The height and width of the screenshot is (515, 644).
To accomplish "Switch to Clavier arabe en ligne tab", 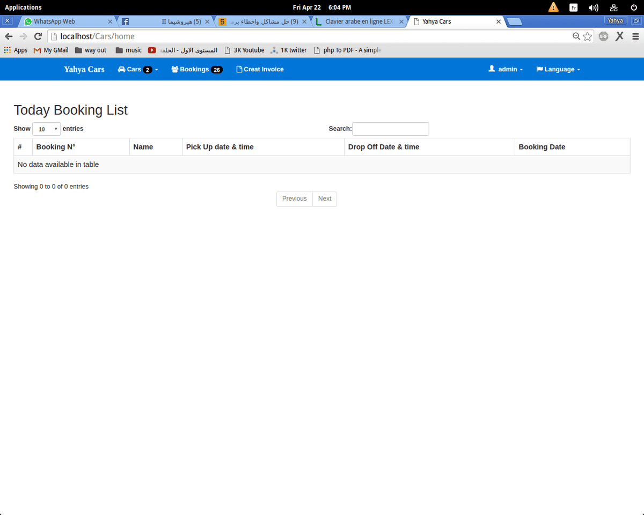I will [x=358, y=21].
